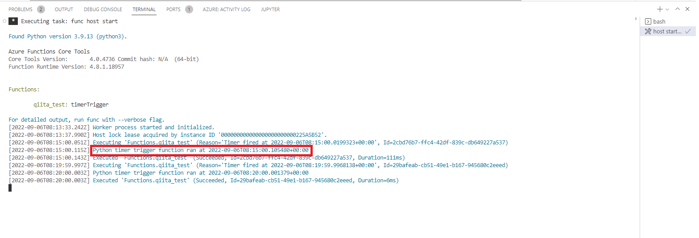Click the 'Function Runtime Version: 4.8.1.18957' line
The image size is (699, 238).
pyautogui.click(x=66, y=66)
